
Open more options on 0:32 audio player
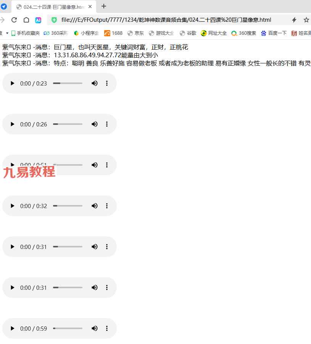107,206
